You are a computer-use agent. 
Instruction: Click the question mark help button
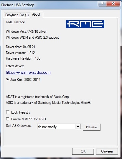click(x=102, y=4)
